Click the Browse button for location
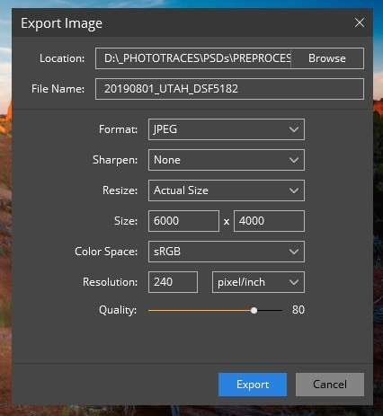Viewport: 383px width, 416px height. point(327,58)
